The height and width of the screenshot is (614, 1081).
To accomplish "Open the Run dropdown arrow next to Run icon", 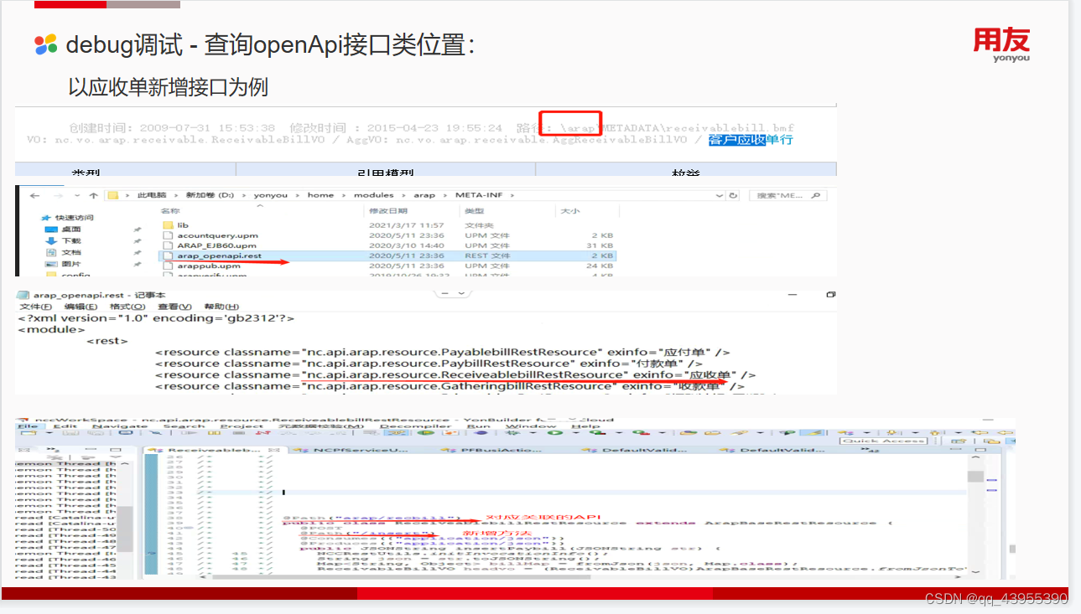I will 576,435.
